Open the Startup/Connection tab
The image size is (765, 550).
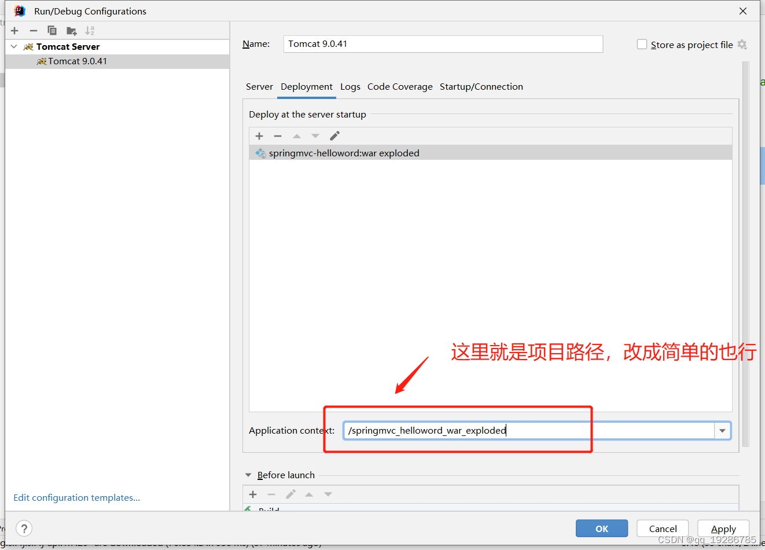(481, 87)
